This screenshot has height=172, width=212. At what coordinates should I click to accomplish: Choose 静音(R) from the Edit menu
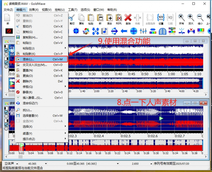41,92
